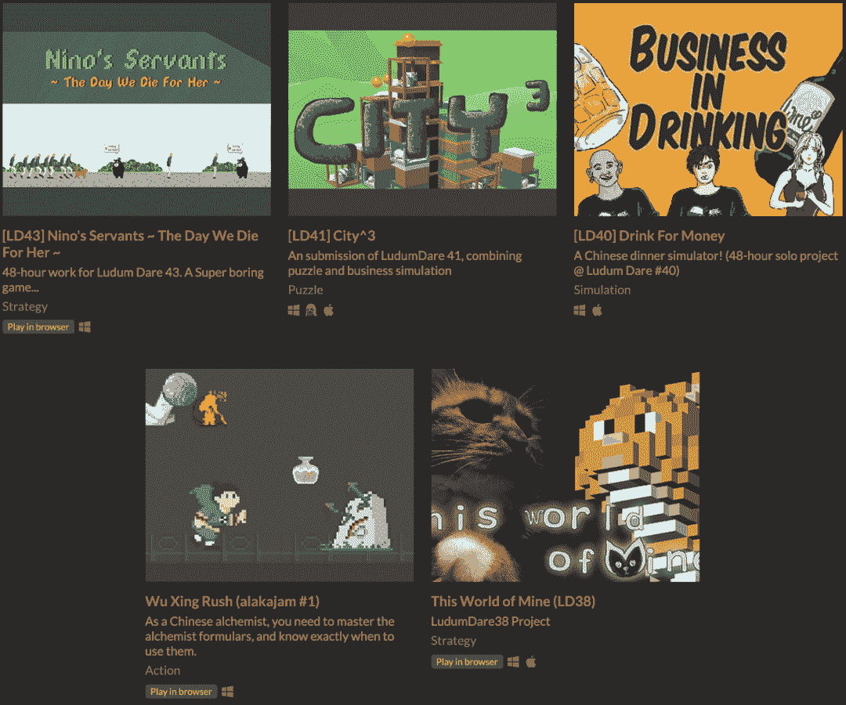Click the Apple icon under Drink For Money
846x705 pixels.
[597, 310]
